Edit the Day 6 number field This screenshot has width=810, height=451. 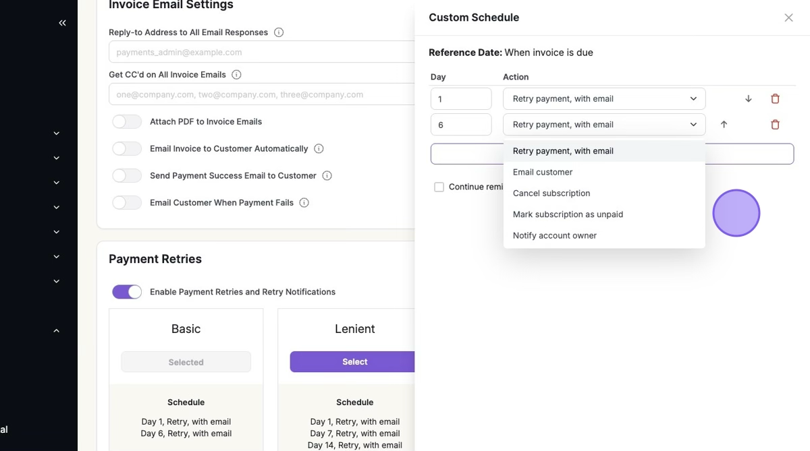tap(460, 125)
